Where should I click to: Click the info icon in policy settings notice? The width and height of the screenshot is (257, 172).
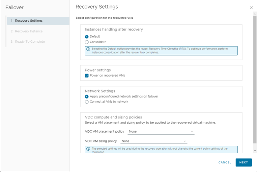click(x=88, y=149)
